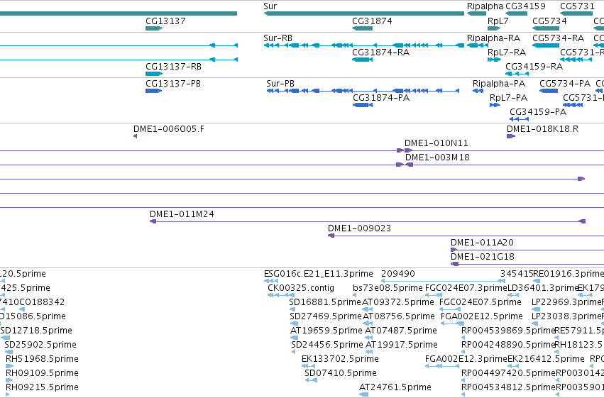Click the FGA002E12.3prime EST label
Screen dimensions: 604x398
(466, 359)
